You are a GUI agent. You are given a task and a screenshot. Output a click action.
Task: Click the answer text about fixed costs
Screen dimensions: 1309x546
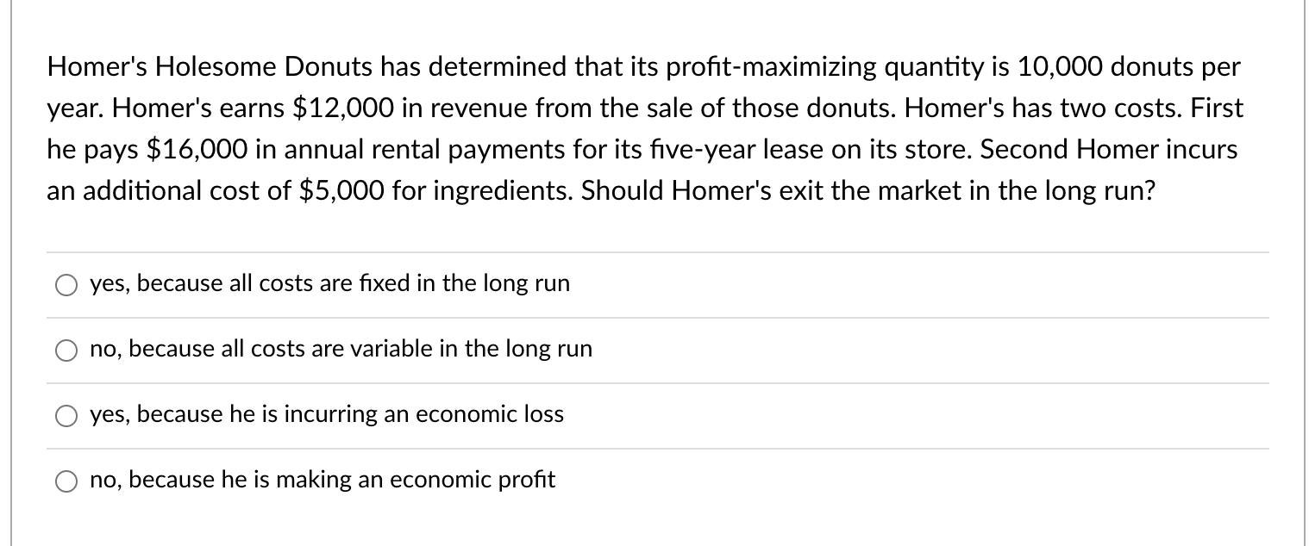[x=329, y=283]
